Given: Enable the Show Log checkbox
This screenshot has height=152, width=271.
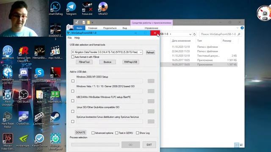Looking at the screenshot, I should click(137, 133).
